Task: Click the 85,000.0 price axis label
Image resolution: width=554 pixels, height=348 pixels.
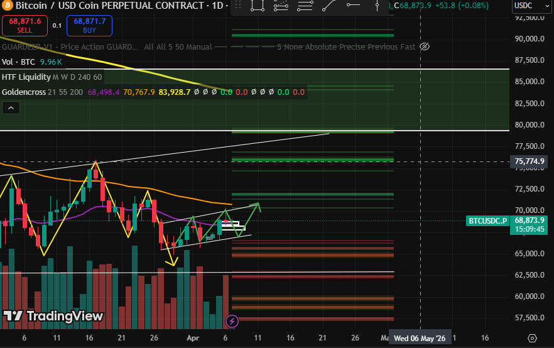Action: 530,82
